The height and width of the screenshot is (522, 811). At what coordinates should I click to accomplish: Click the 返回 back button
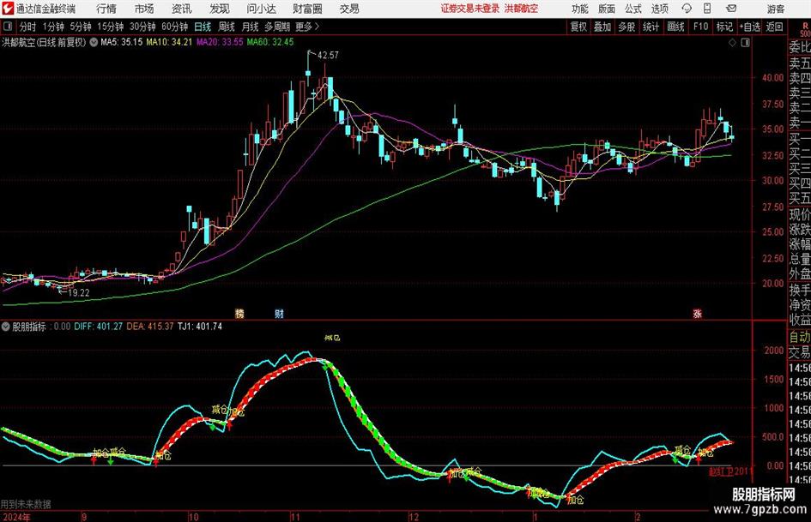774,27
